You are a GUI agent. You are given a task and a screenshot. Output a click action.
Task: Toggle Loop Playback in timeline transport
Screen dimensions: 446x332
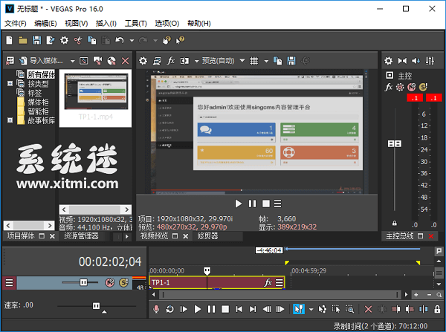(169, 309)
